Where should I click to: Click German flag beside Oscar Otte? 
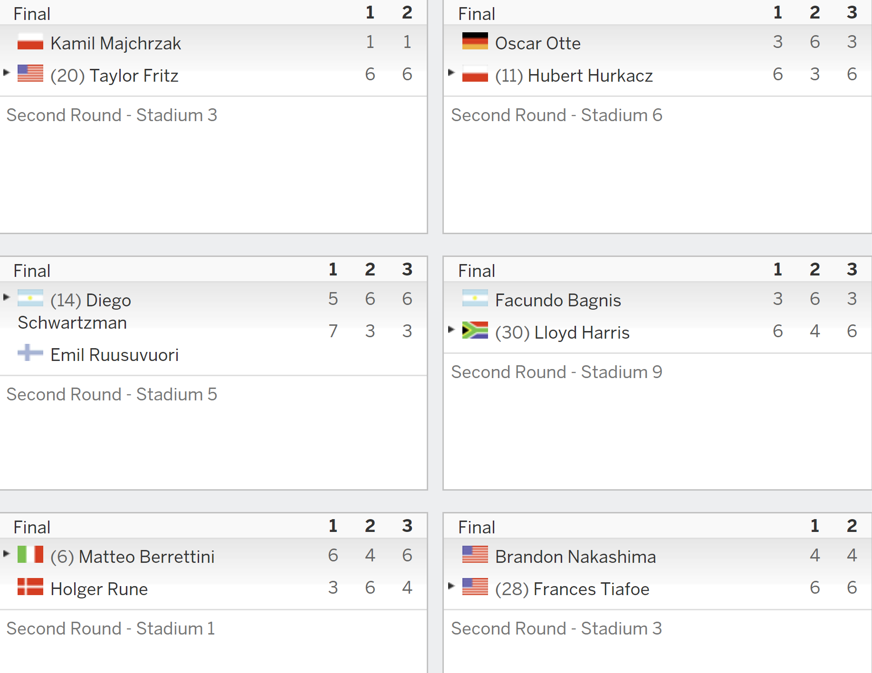pos(475,41)
